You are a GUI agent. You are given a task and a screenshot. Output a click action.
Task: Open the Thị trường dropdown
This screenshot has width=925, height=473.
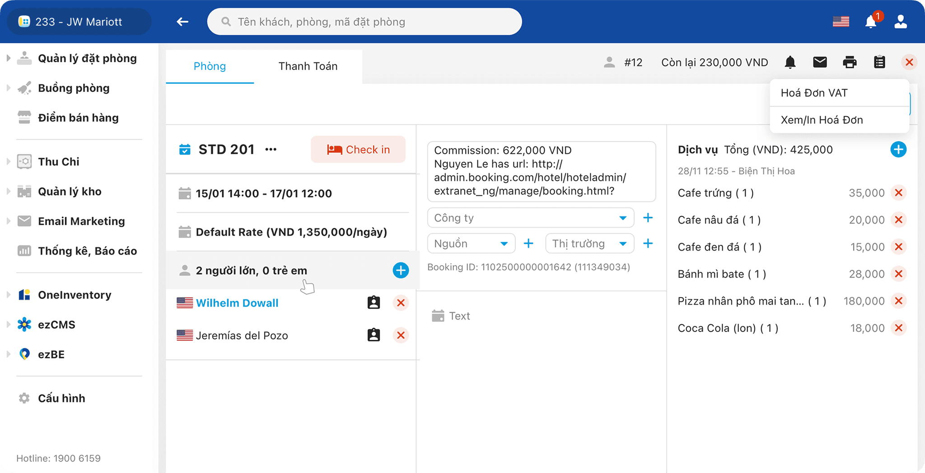point(589,243)
